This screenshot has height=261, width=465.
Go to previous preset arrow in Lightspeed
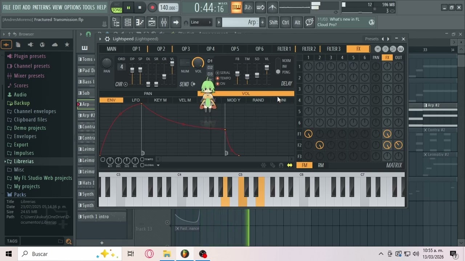tap(382, 39)
